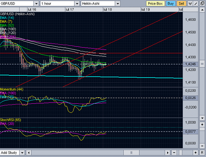Click the EMA (20) label under StochRSI
Viewport: 206px width, 157px height.
(7, 124)
